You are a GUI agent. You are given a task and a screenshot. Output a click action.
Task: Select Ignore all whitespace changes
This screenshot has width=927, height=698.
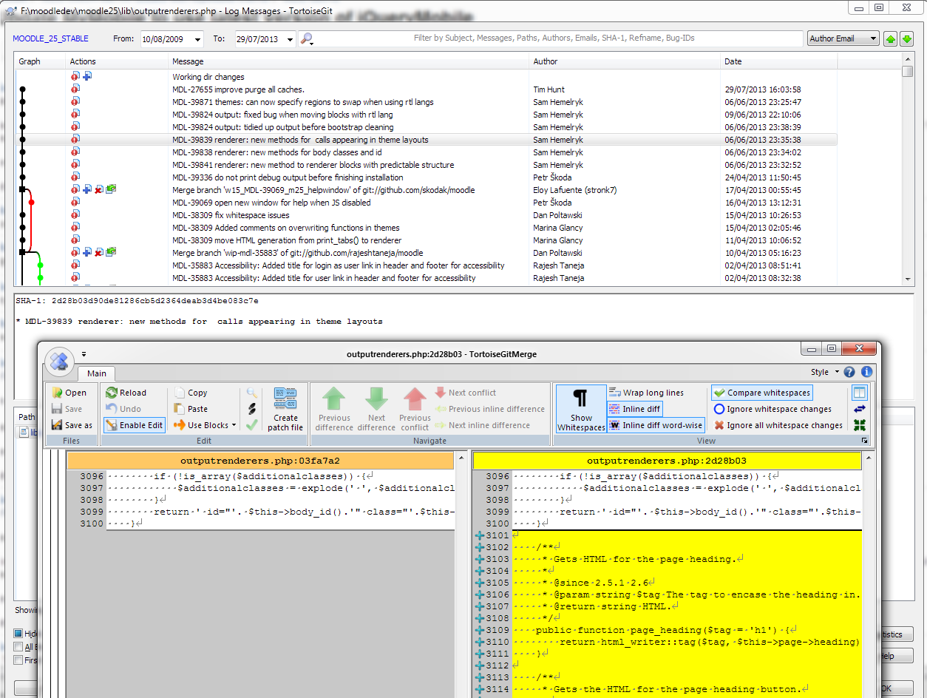(778, 425)
